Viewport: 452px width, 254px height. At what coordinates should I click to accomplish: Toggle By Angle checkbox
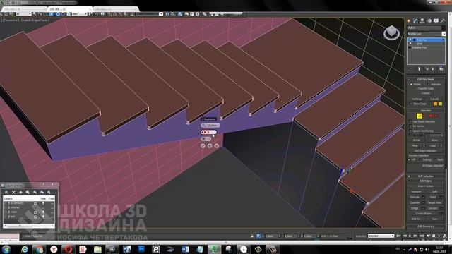point(410,135)
